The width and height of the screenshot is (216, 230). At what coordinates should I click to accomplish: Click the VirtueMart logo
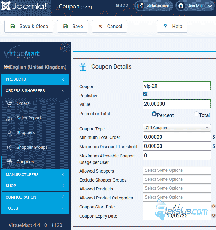coord(22,52)
